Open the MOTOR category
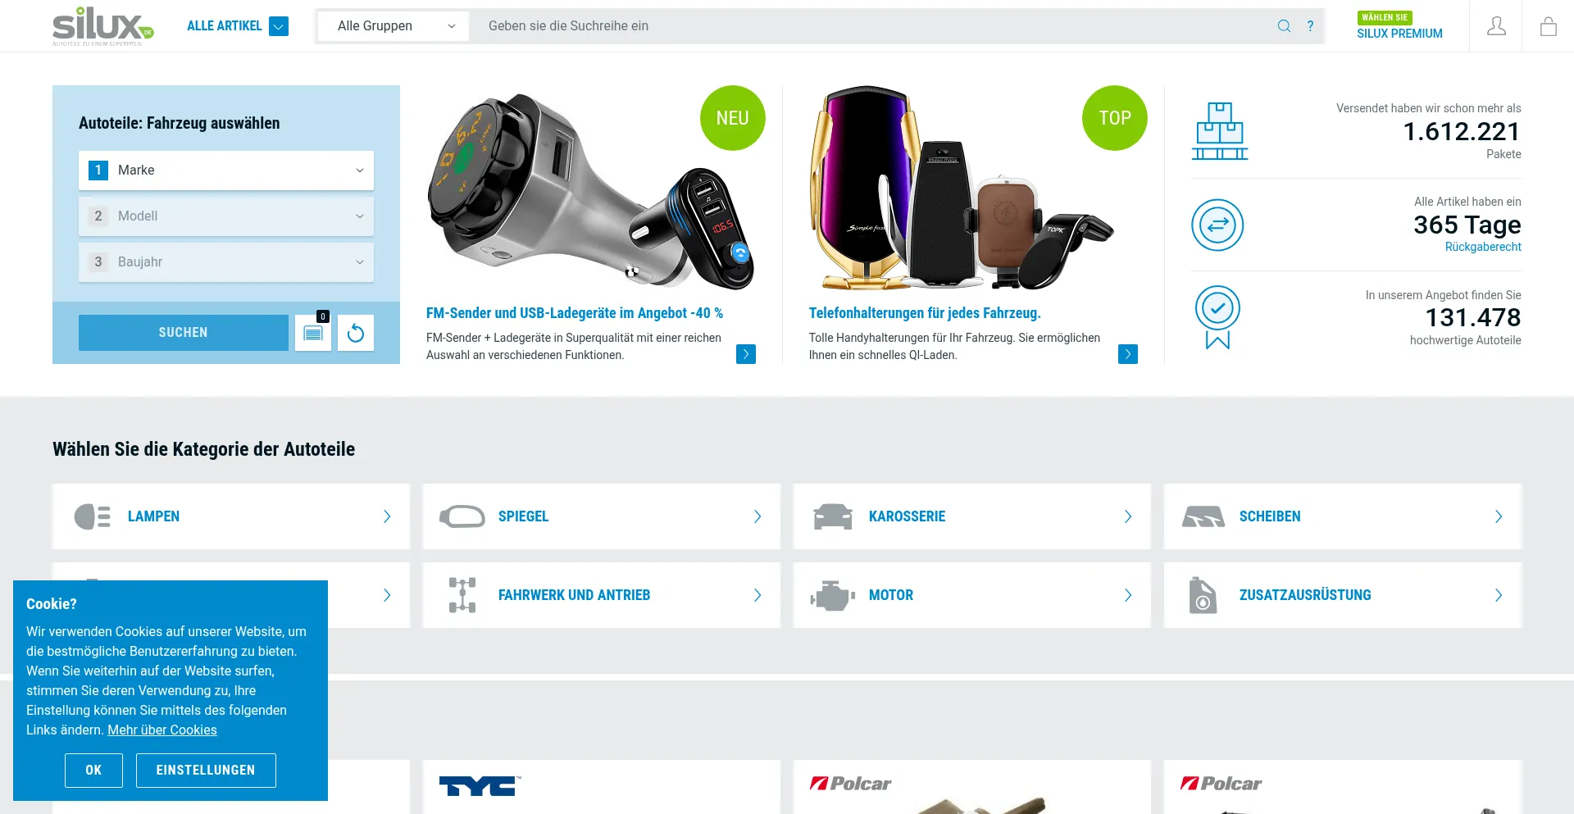The image size is (1574, 814). coord(972,595)
